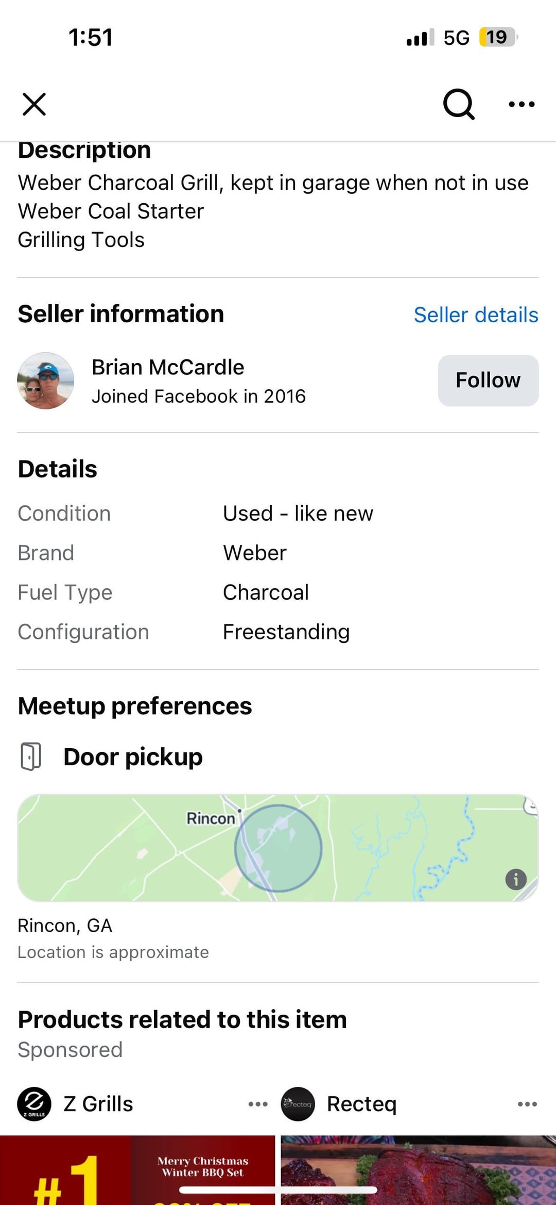Close the listing with the X icon
The height and width of the screenshot is (1205, 556).
point(34,104)
